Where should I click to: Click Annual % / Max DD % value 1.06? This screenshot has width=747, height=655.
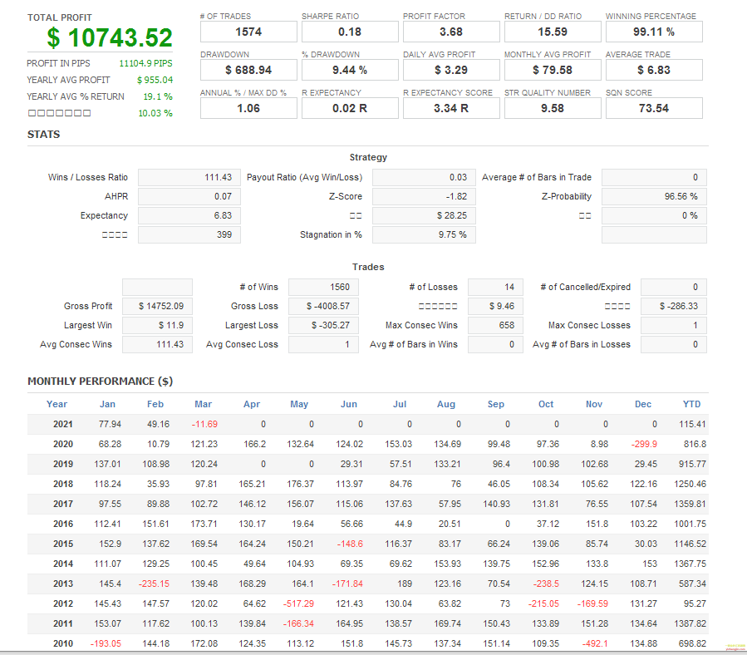tap(248, 108)
